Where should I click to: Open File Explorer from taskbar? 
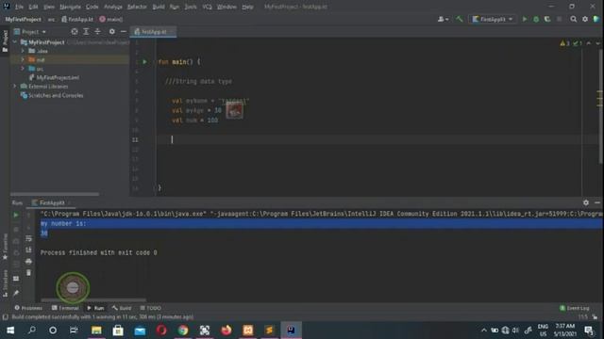pos(96,331)
